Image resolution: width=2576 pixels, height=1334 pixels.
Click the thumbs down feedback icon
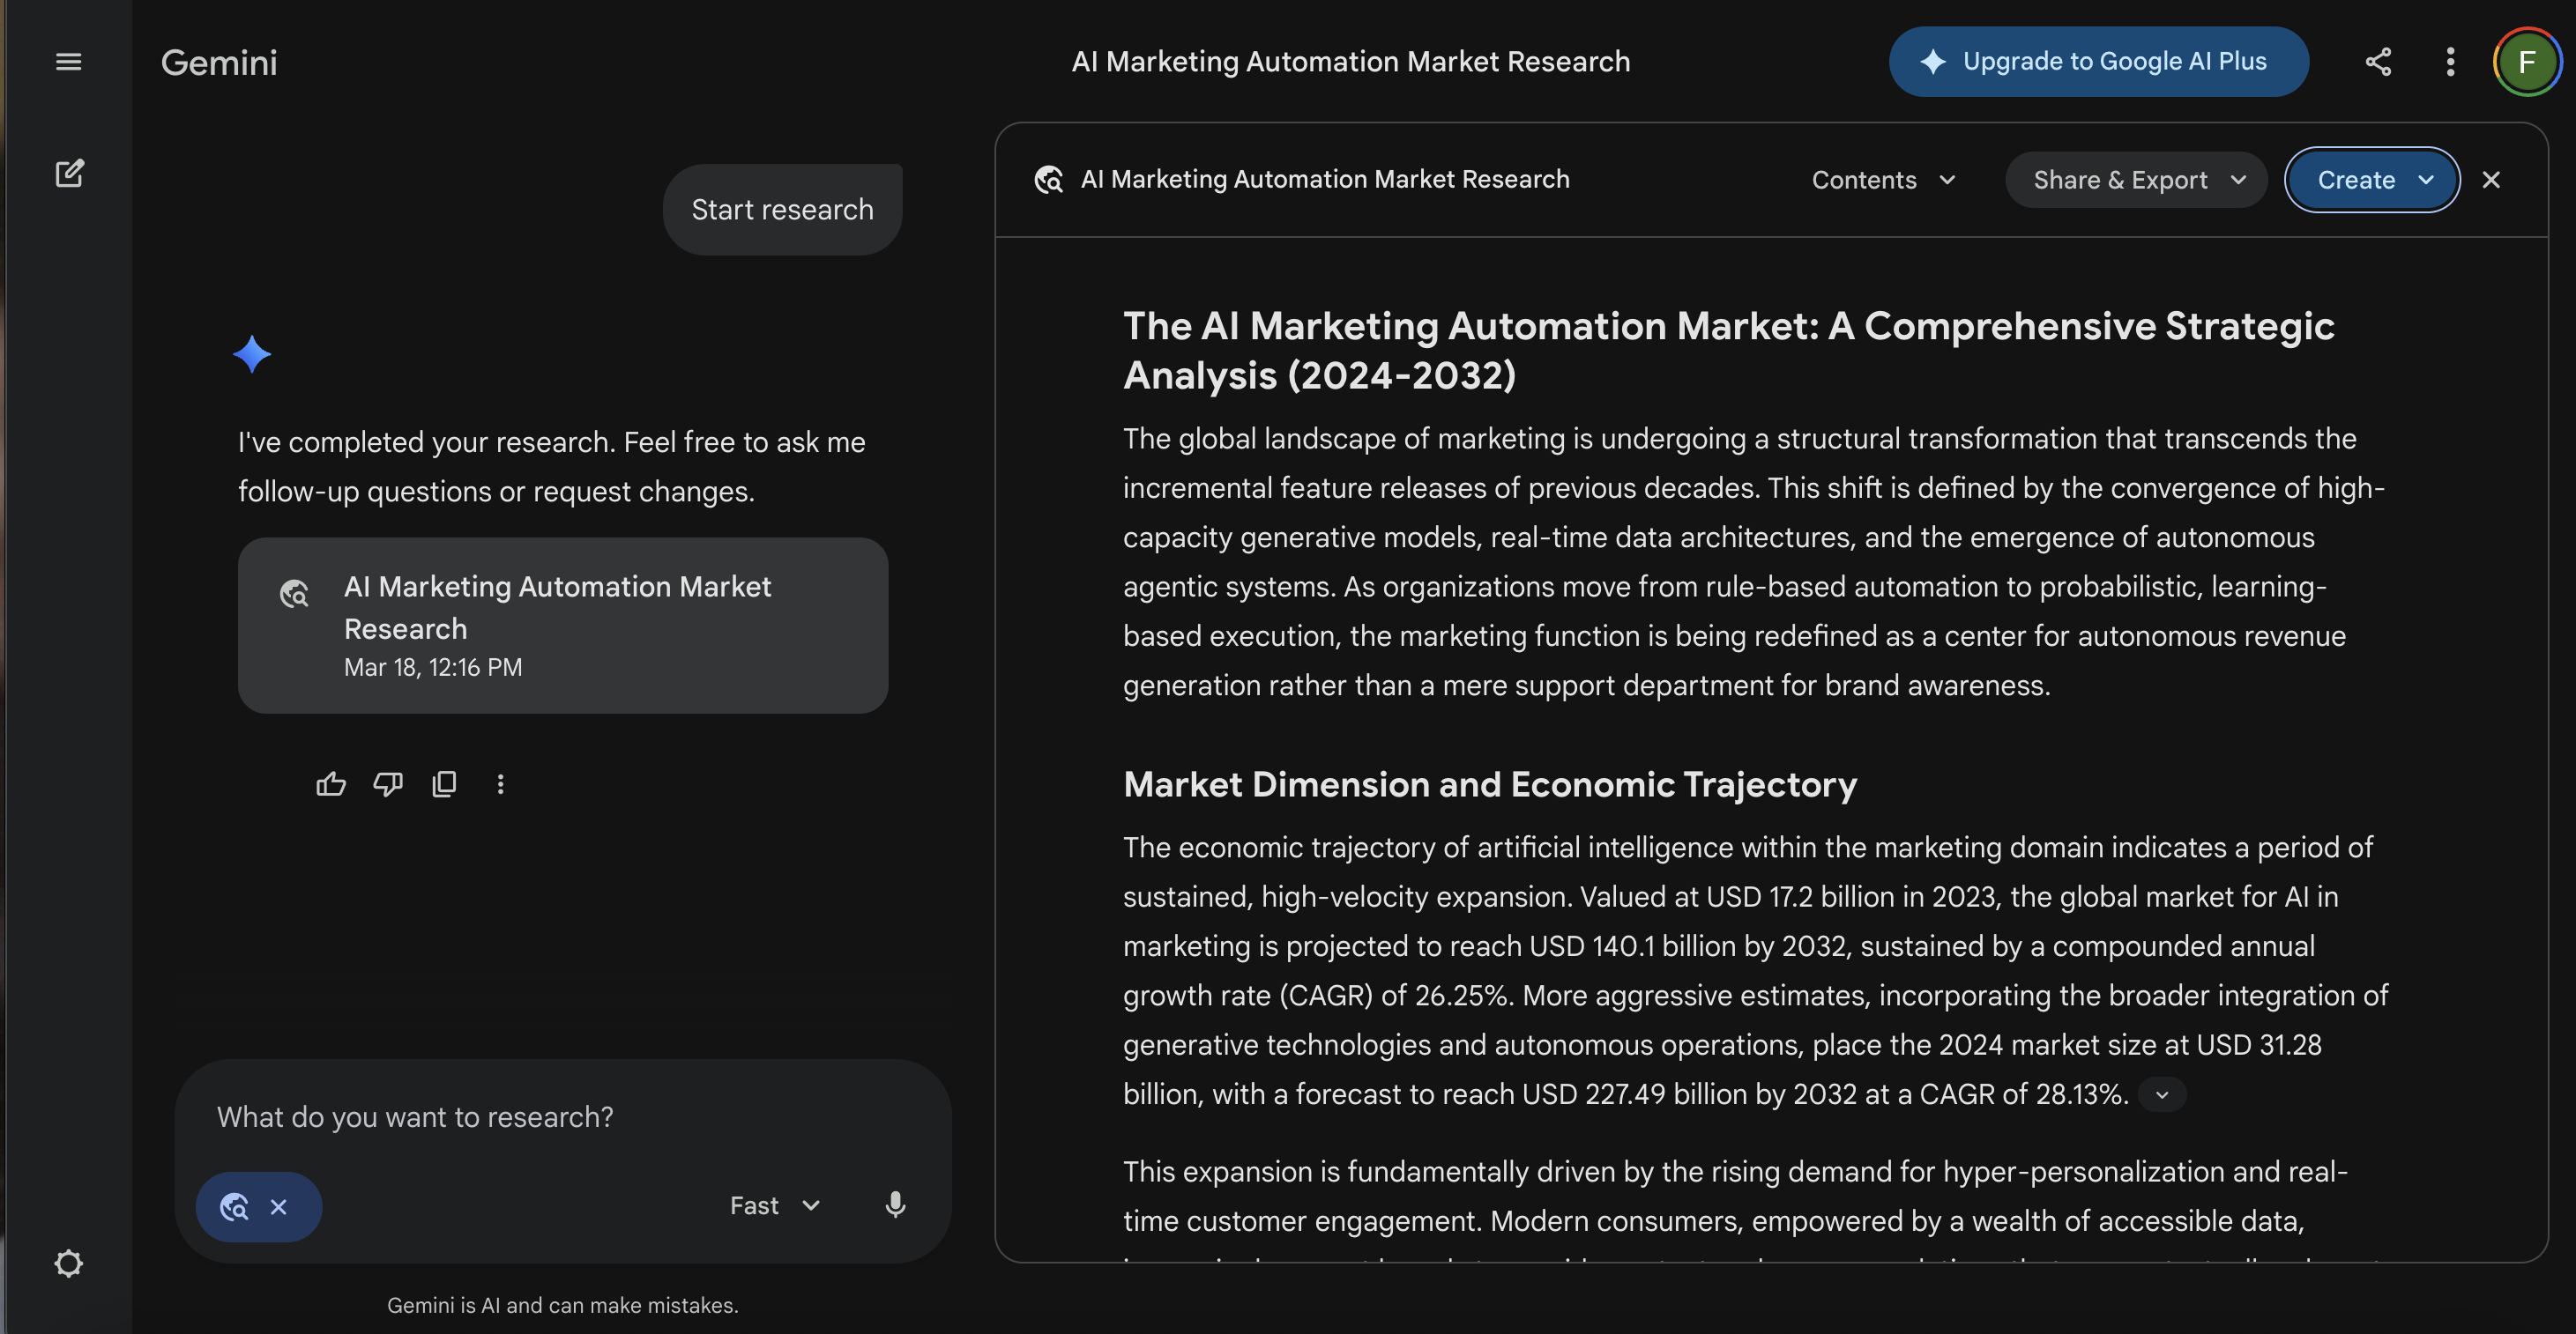[388, 784]
